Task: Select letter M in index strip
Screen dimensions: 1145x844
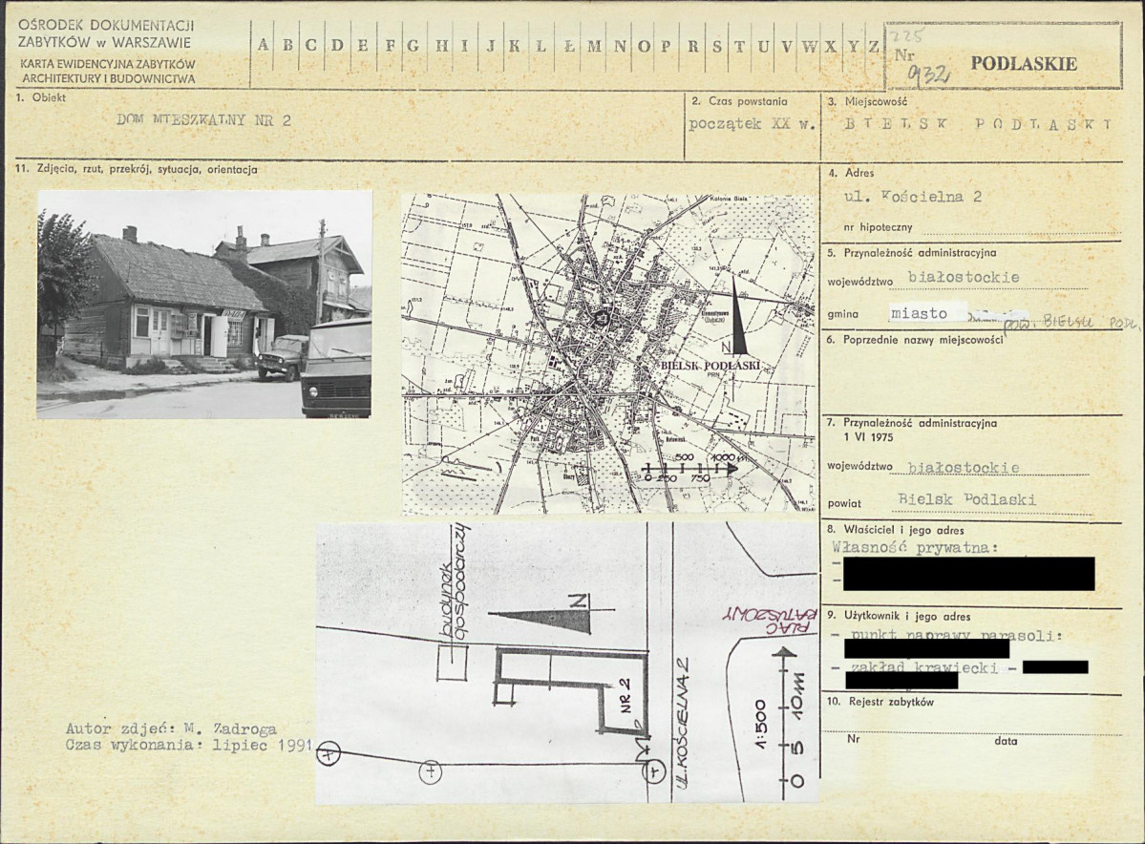Action: click(594, 45)
